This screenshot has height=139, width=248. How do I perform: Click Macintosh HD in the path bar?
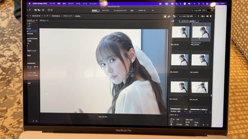pos(36,16)
